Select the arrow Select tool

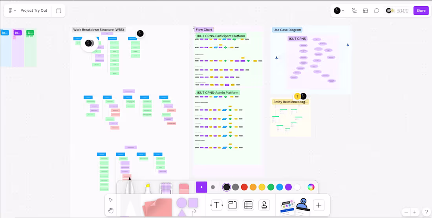point(111,200)
